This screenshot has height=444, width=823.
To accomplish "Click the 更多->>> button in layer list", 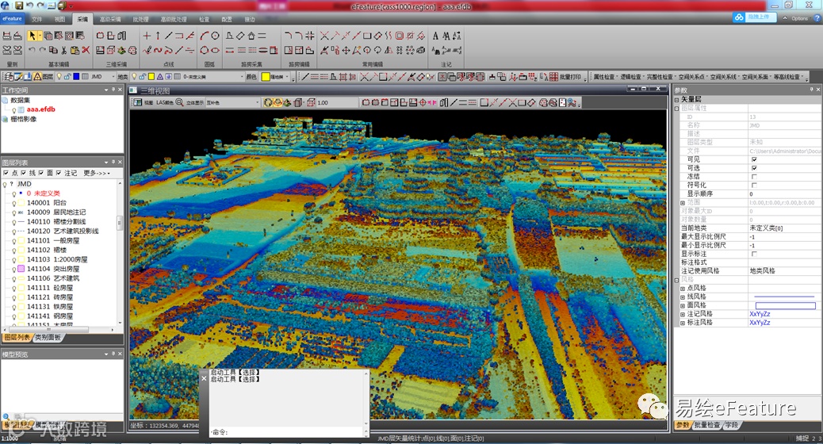I will [x=97, y=173].
